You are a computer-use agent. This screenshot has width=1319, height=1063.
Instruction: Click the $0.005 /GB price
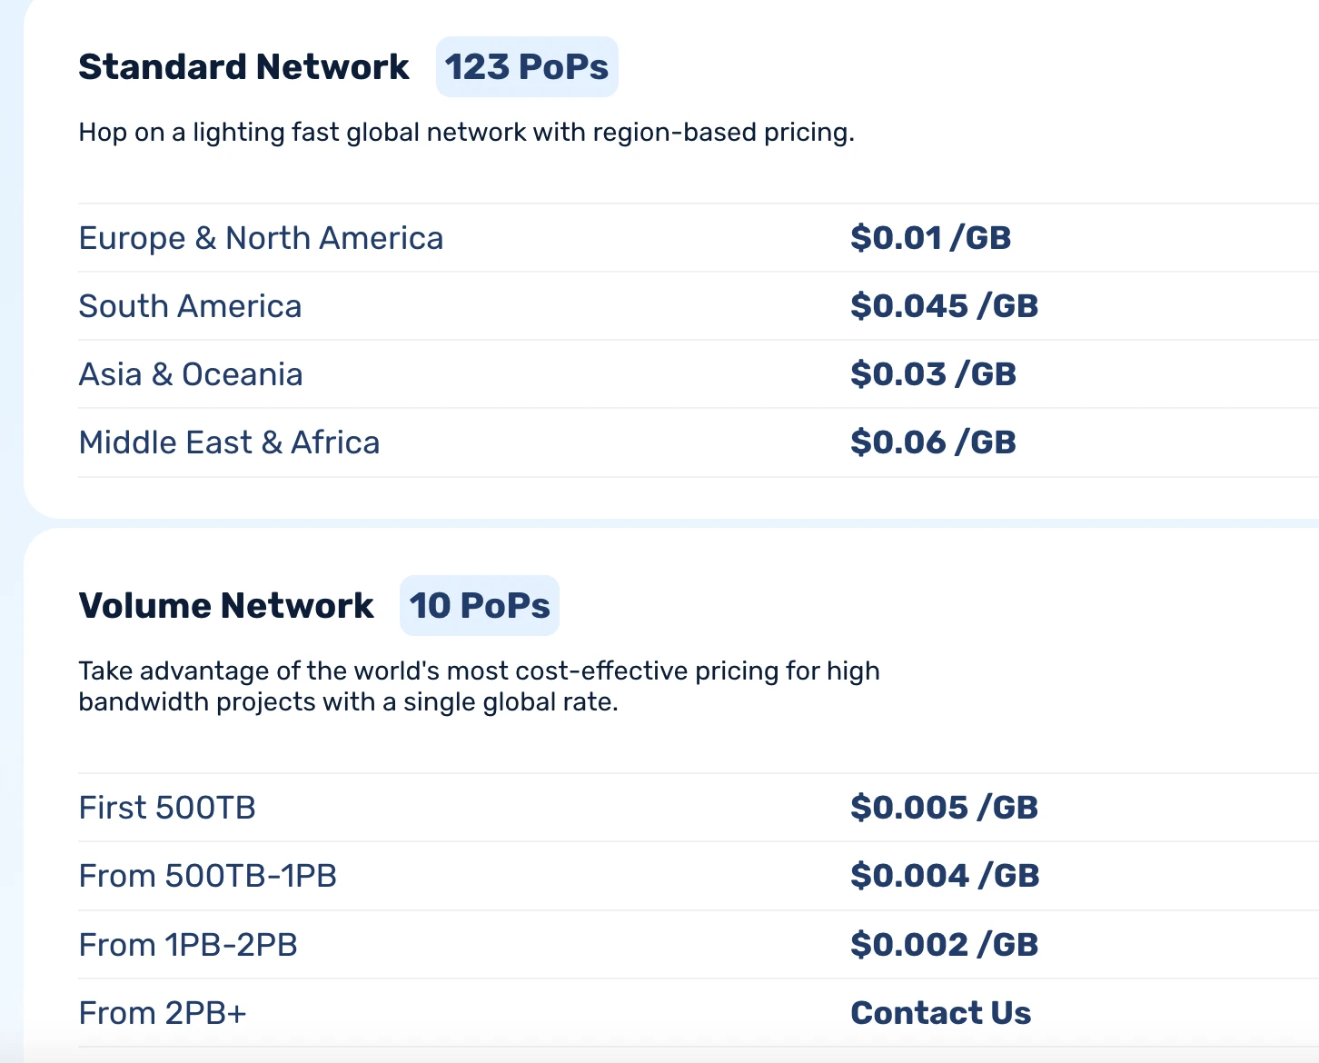tap(944, 808)
